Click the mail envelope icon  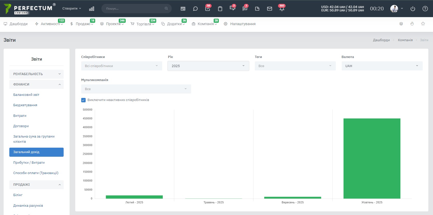(x=270, y=9)
